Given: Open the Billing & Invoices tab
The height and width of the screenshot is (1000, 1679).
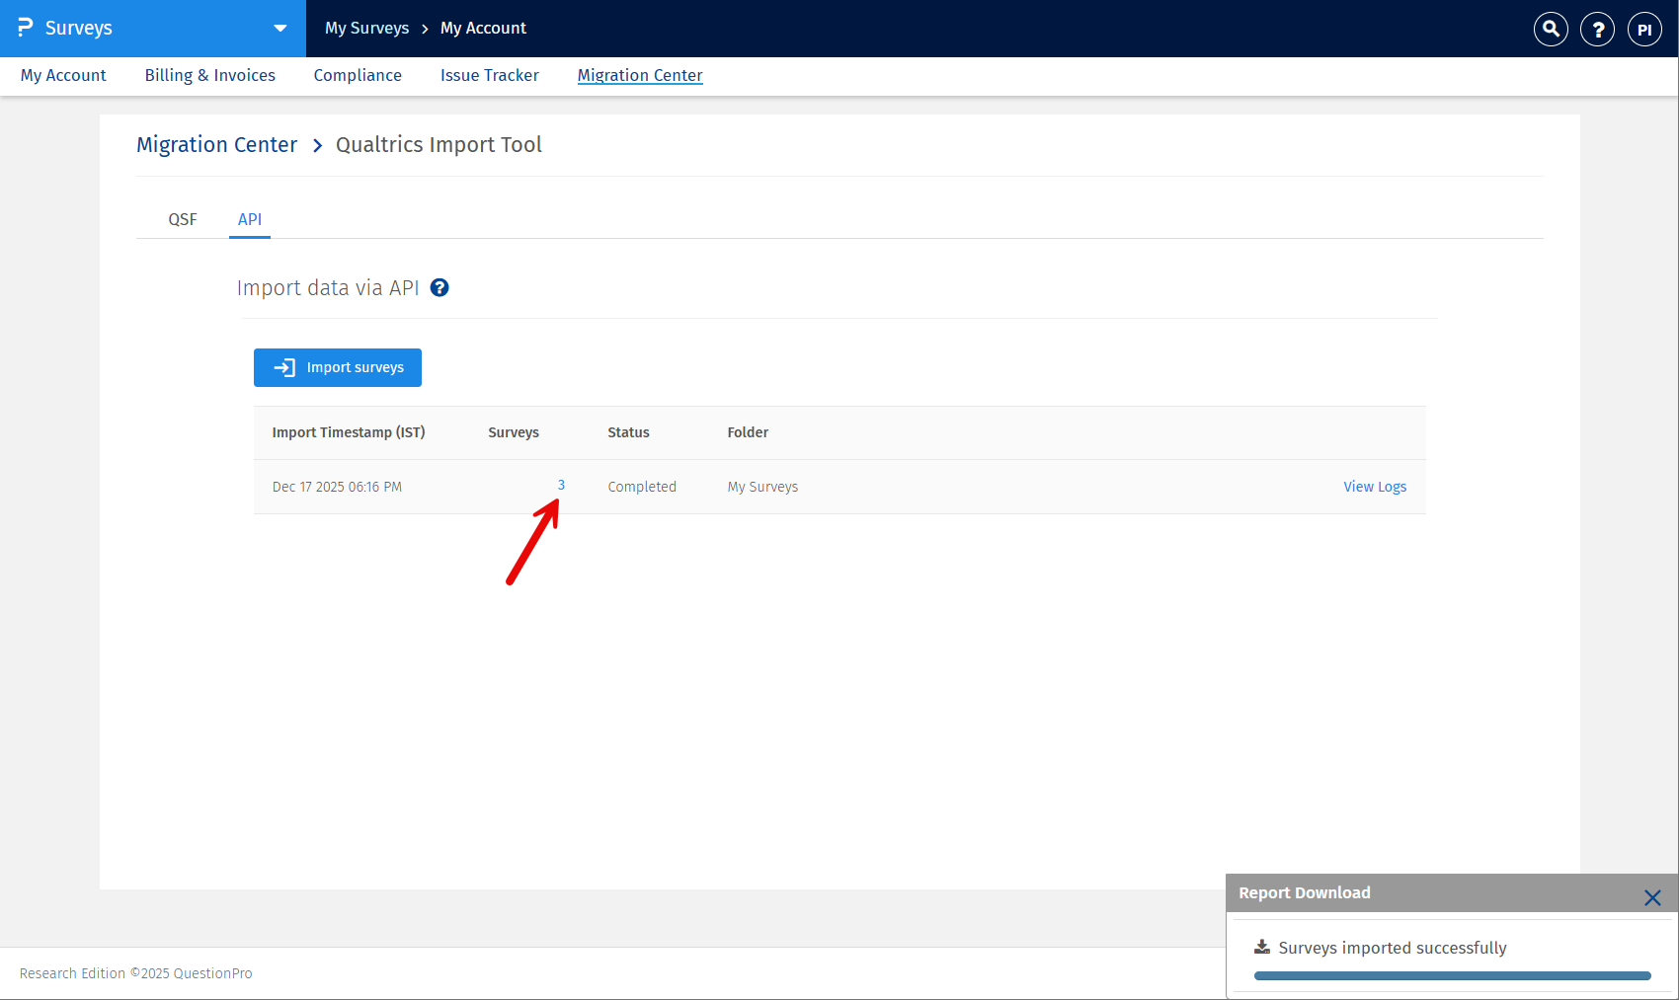Looking at the screenshot, I should [x=210, y=75].
